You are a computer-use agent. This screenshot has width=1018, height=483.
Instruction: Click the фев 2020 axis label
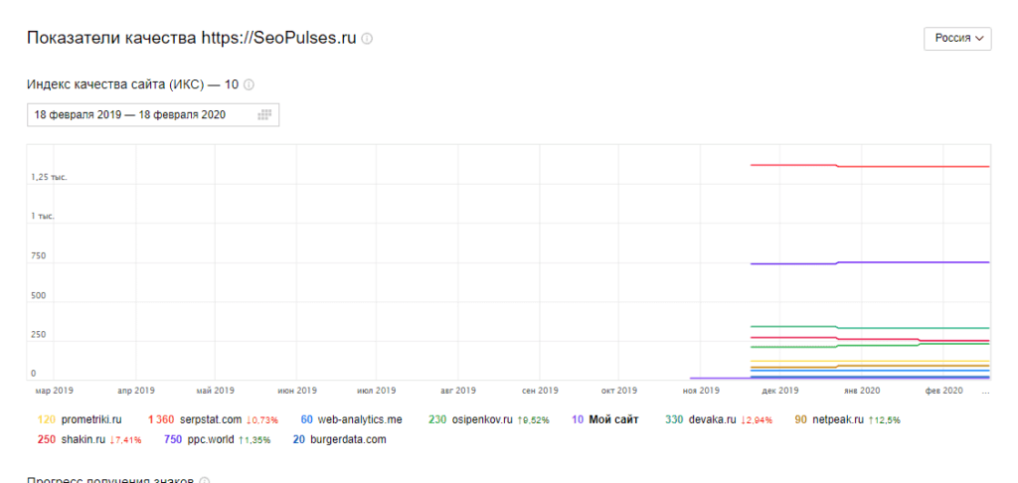click(x=943, y=391)
